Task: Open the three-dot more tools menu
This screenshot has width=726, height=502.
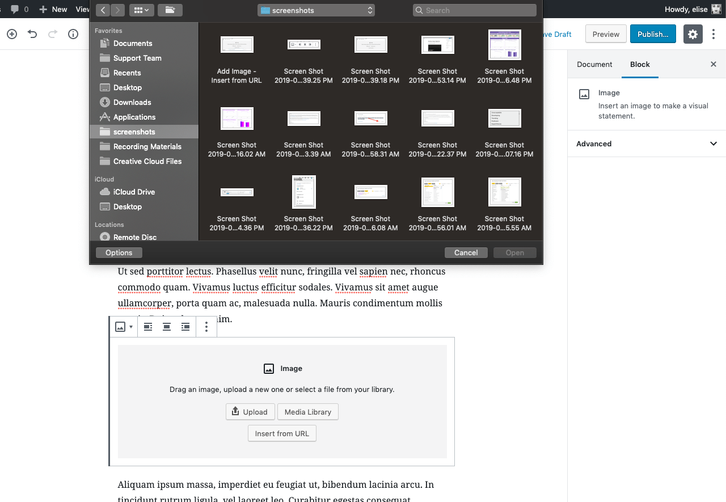Action: (713, 34)
